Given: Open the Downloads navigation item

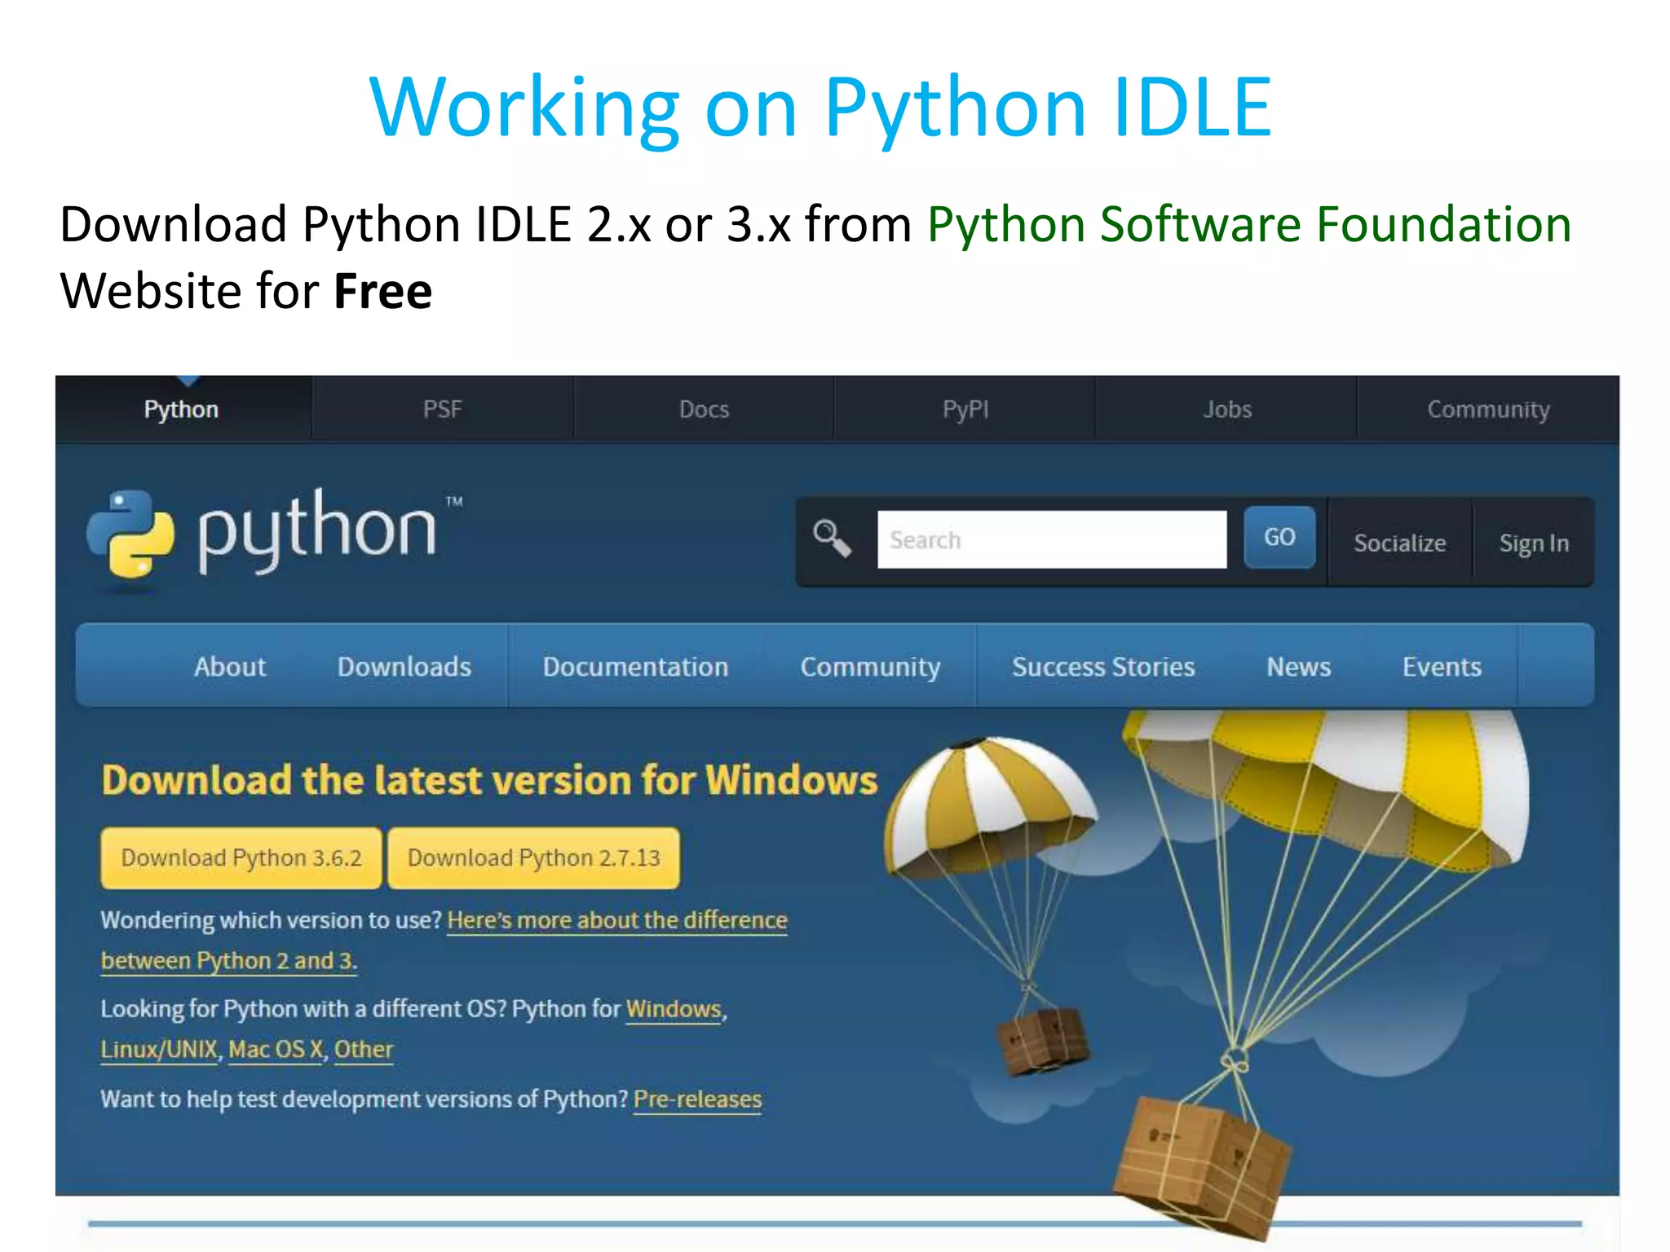Looking at the screenshot, I should pyautogui.click(x=404, y=667).
